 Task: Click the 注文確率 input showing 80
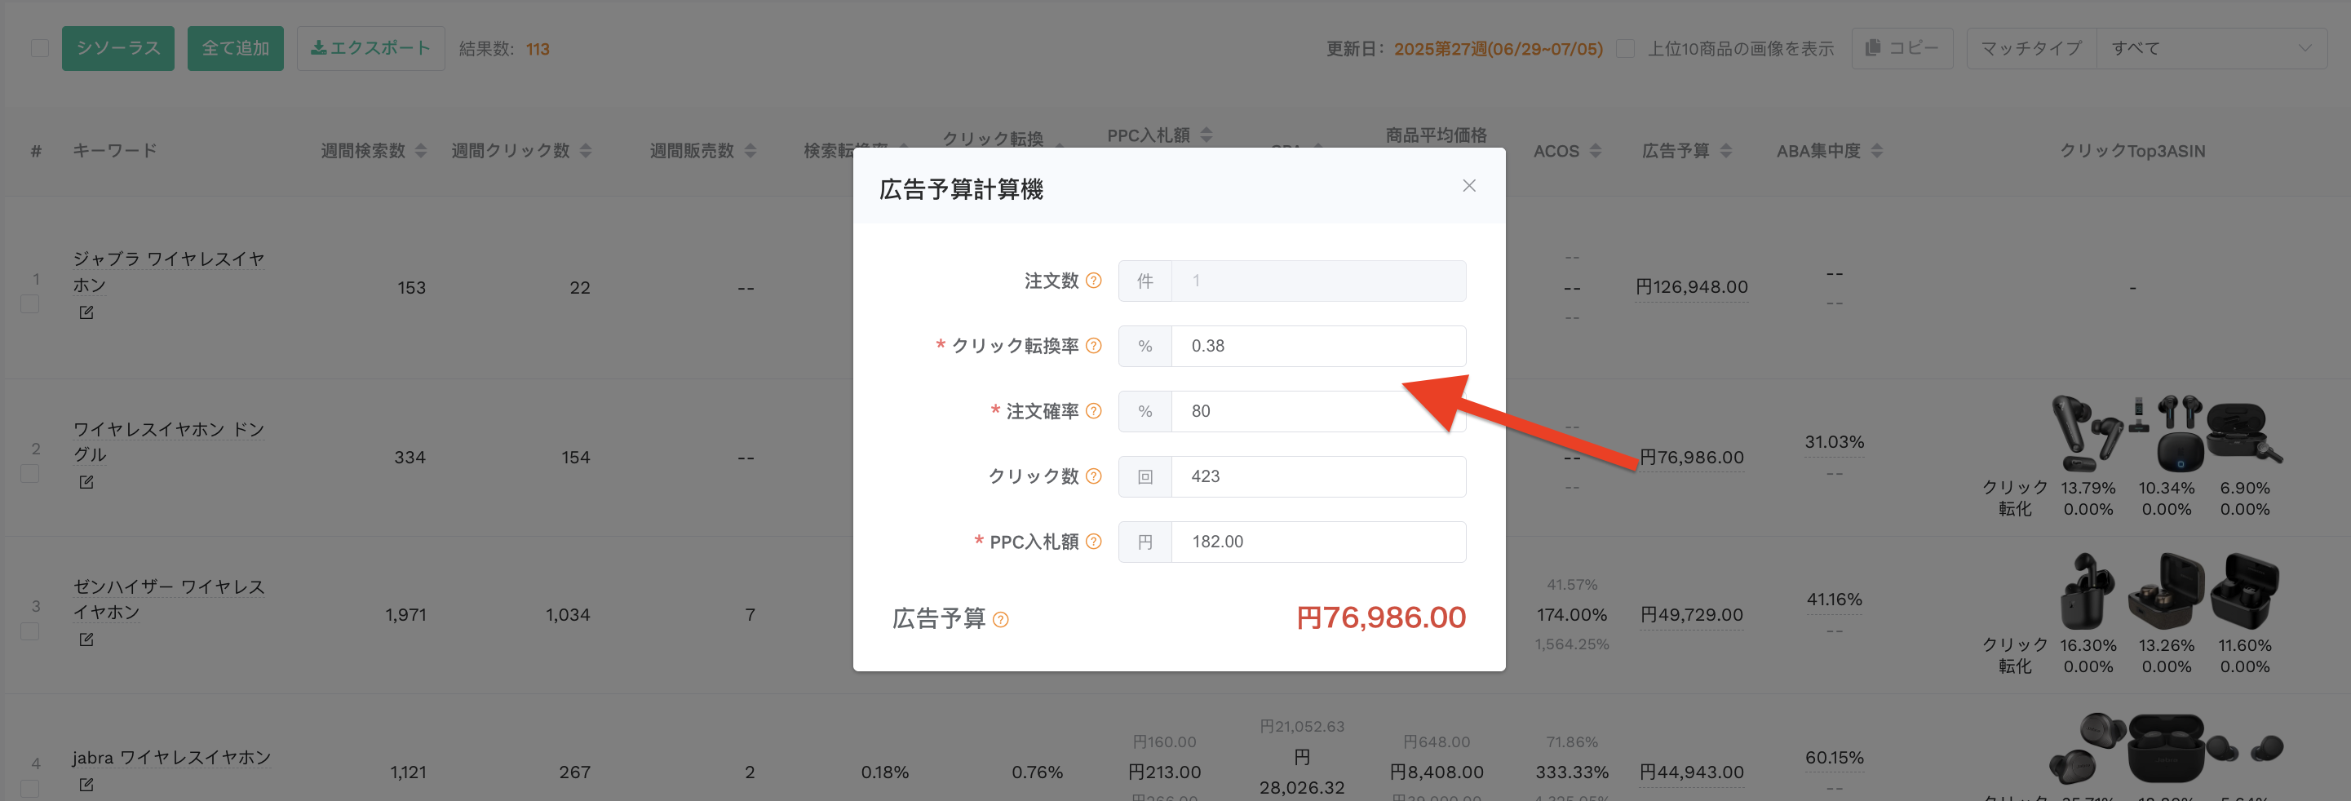tap(1318, 411)
